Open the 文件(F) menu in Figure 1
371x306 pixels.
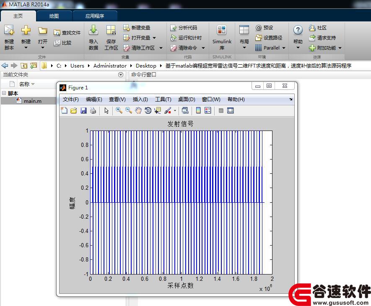pyautogui.click(x=70, y=99)
